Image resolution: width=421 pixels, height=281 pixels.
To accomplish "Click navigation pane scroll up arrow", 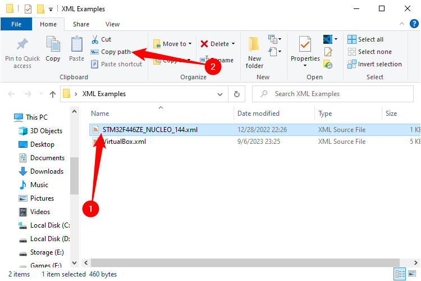I will click(x=74, y=111).
